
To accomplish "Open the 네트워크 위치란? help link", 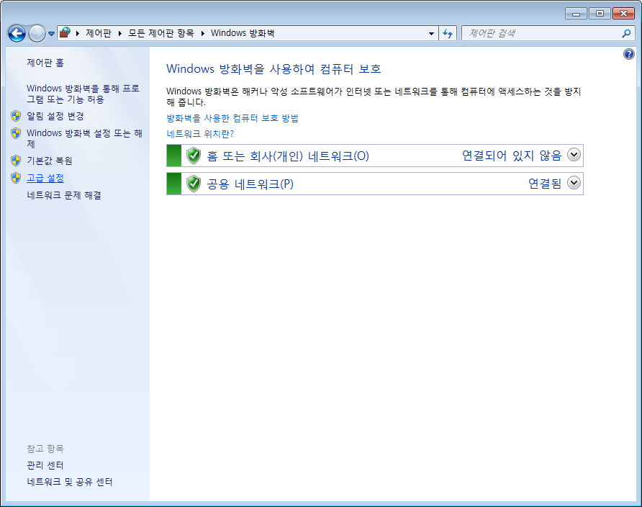I will click(200, 134).
